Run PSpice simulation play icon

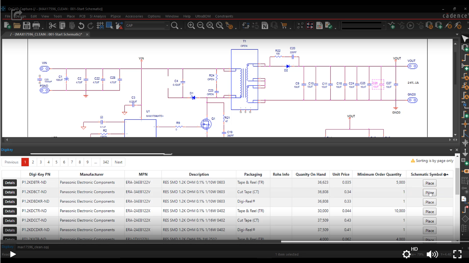pyautogui.click(x=410, y=25)
